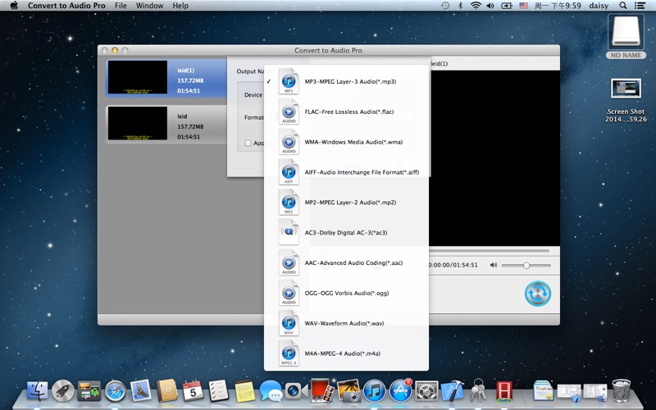Open Notification Center list icon
The width and height of the screenshot is (656, 410).
tap(640, 6)
